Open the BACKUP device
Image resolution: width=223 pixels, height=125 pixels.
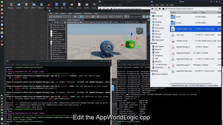tap(157, 49)
